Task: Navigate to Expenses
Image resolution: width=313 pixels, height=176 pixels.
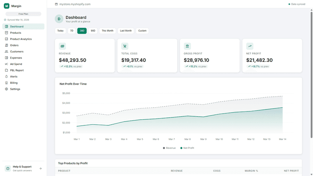Action: 23,58
